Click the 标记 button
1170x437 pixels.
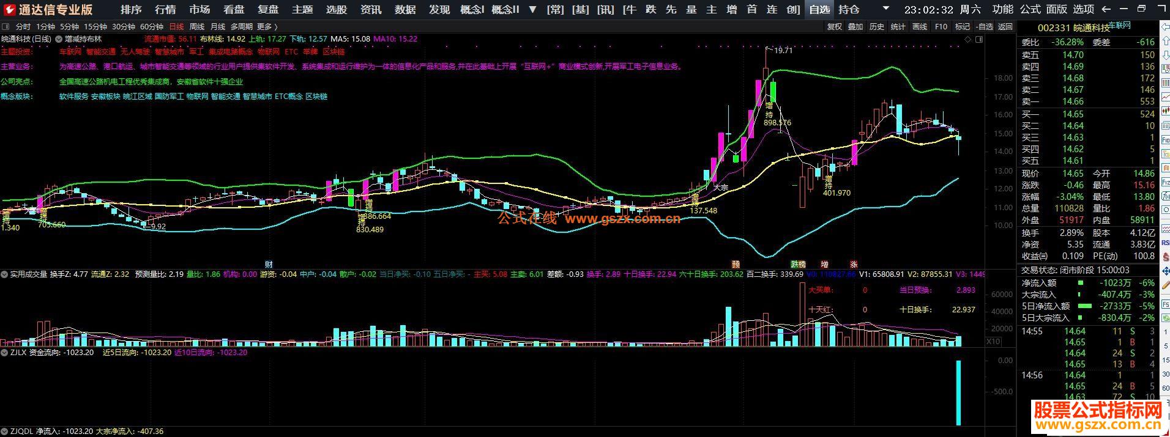(963, 27)
